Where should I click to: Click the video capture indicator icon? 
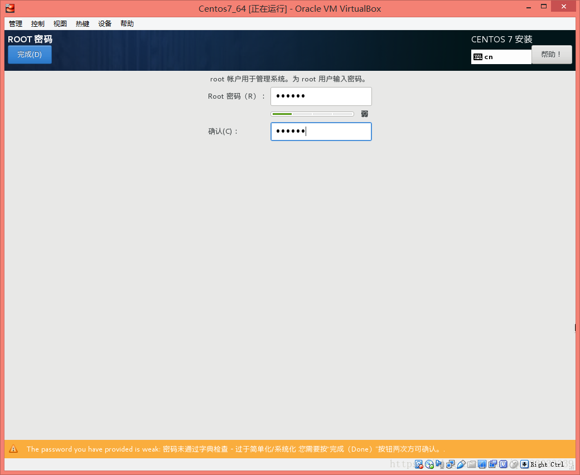(x=492, y=464)
